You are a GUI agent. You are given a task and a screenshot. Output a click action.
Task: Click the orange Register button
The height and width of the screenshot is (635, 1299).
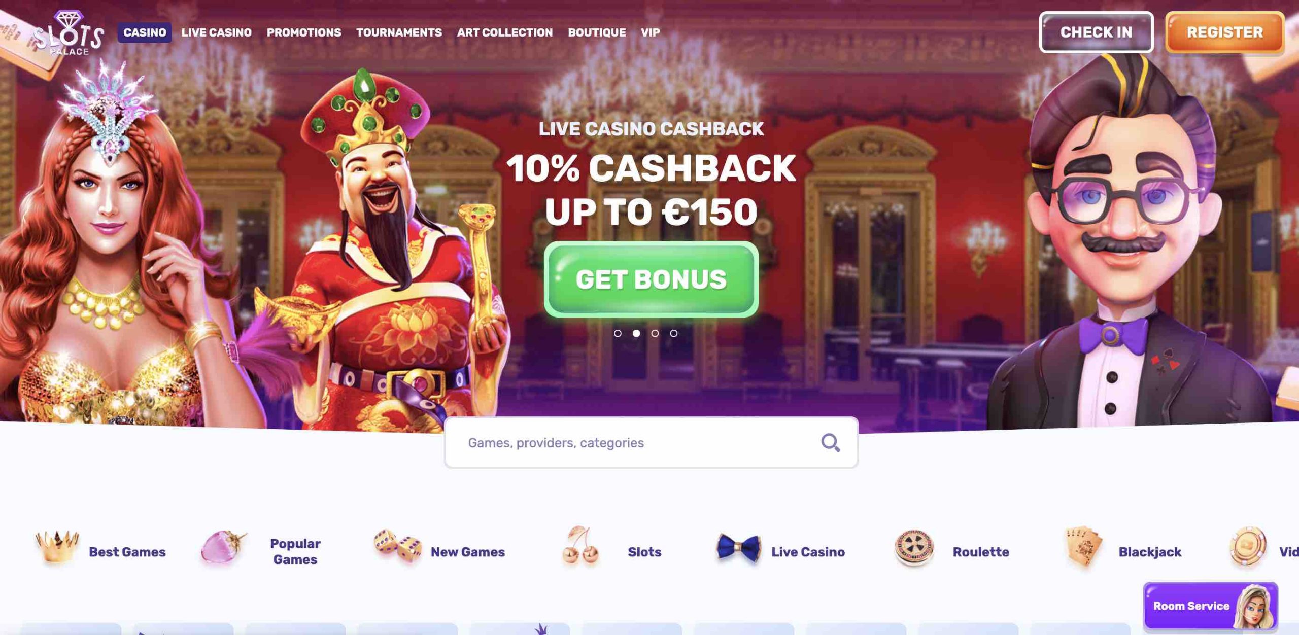pos(1224,32)
